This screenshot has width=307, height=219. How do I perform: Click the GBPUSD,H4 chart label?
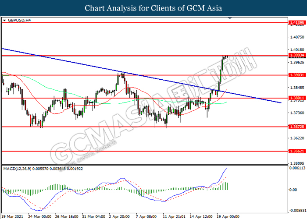point(19,20)
